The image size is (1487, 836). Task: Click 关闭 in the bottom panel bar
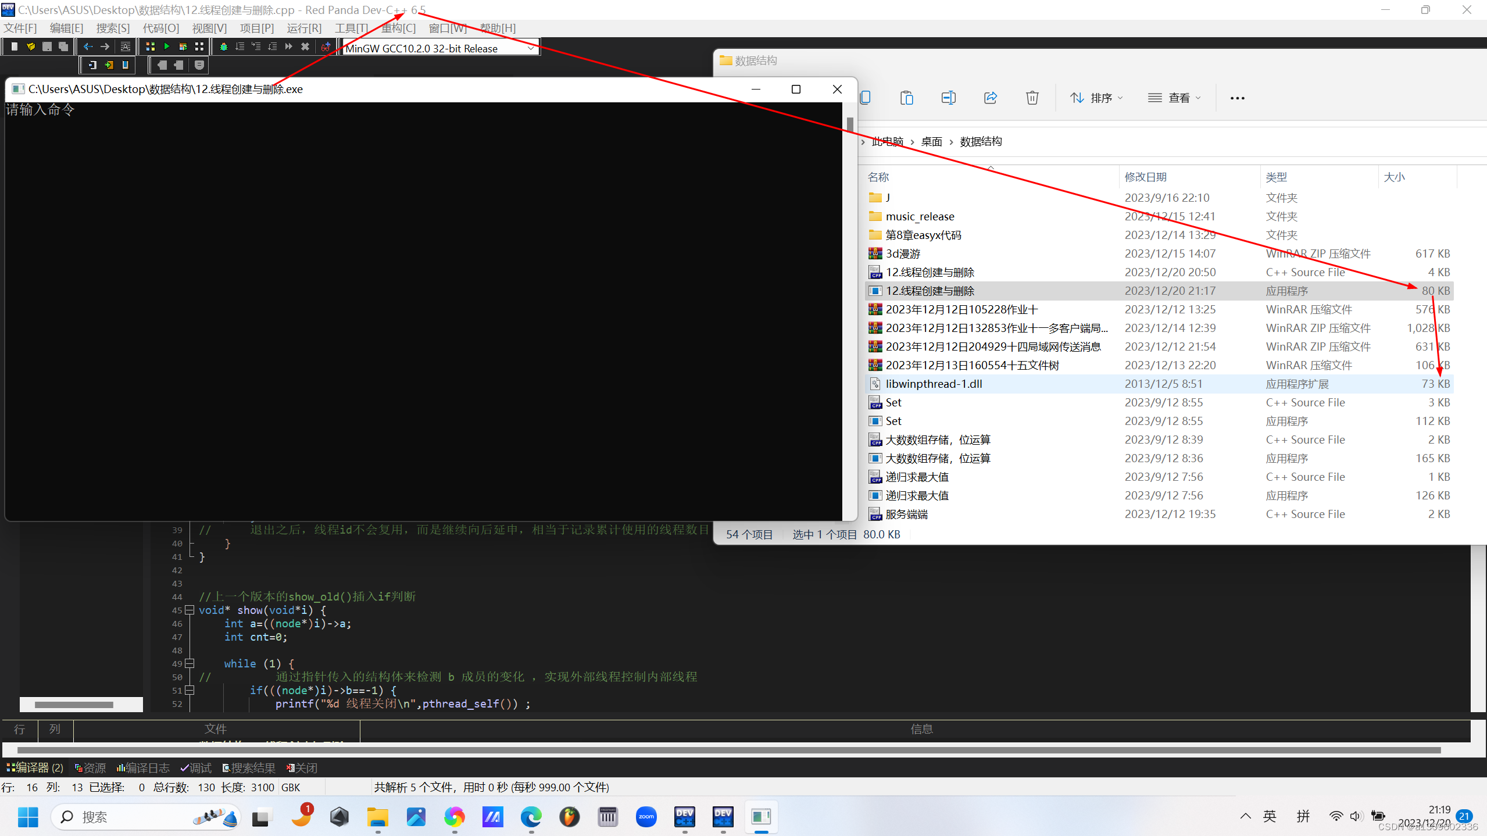point(305,767)
